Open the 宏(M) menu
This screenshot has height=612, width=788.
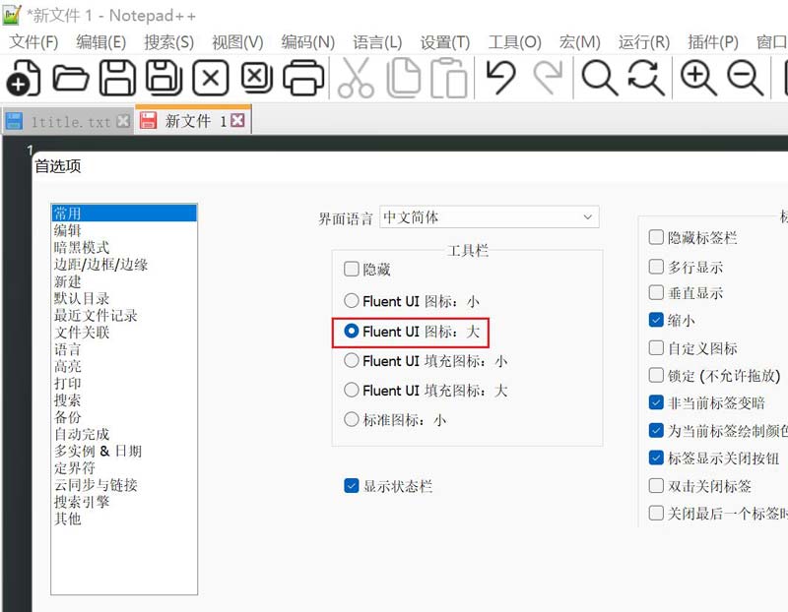579,41
